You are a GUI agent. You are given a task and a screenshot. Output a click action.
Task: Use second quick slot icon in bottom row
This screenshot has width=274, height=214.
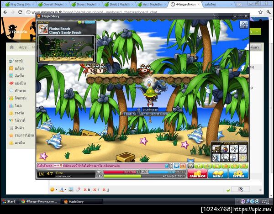(225, 157)
